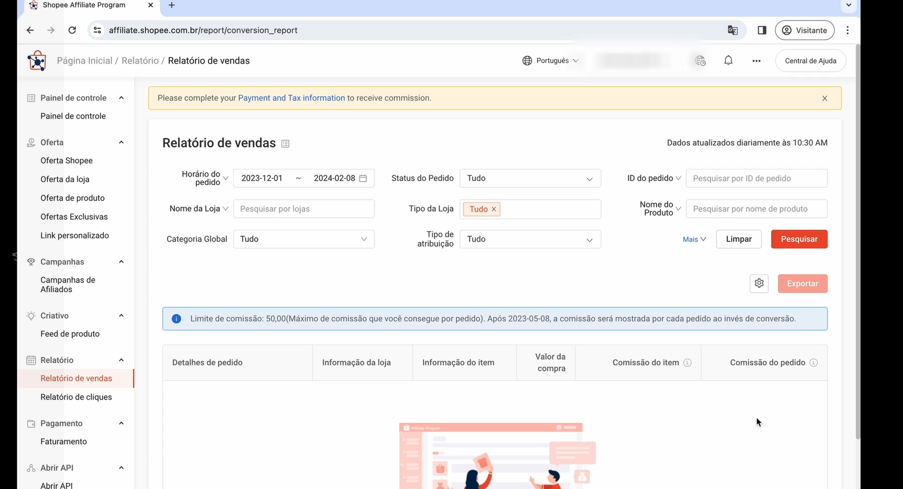Open the ID do pedido label dropdown
Image resolution: width=903 pixels, height=489 pixels.
[654, 178]
